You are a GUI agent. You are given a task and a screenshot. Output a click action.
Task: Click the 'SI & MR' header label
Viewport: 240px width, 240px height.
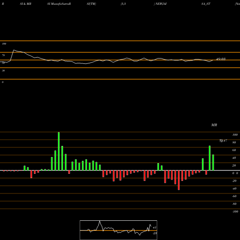click(25, 4)
